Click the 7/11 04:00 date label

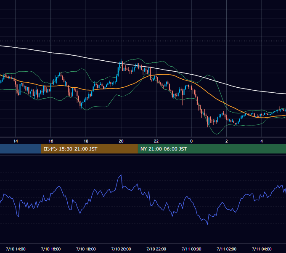click(x=262, y=249)
